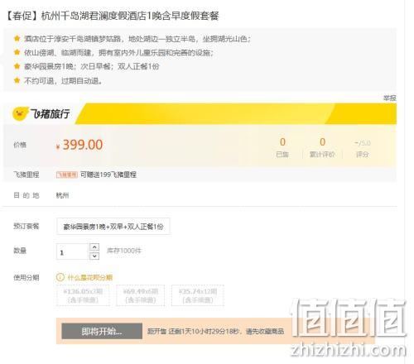Click the red 飞猪里程 badge tag
Viewport: 414px width, 364px height.
(x=67, y=175)
